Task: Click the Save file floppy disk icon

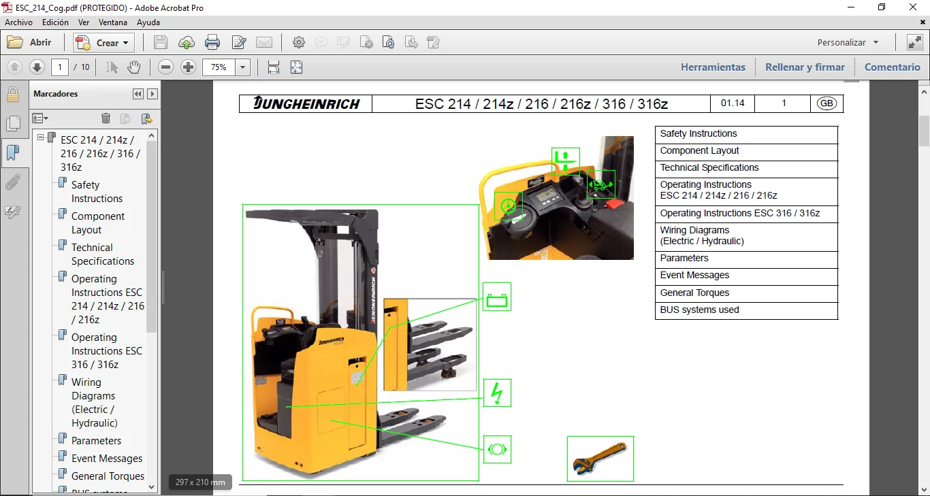Action: coord(161,43)
